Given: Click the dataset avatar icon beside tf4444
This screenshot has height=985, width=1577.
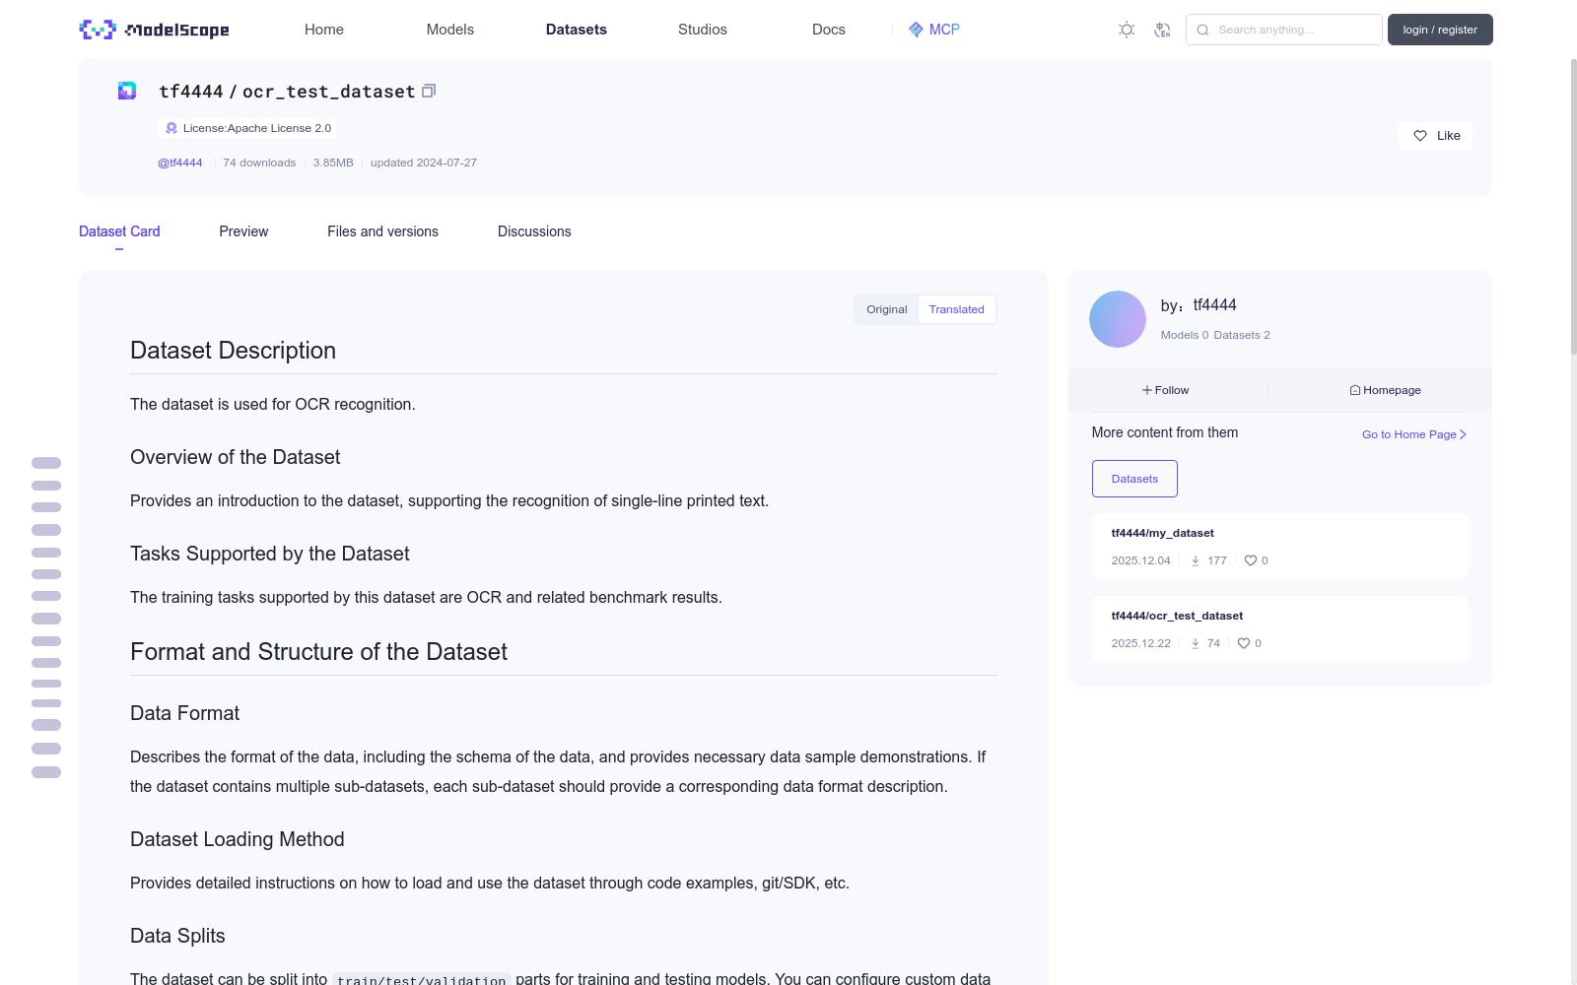Looking at the screenshot, I should coord(127,91).
